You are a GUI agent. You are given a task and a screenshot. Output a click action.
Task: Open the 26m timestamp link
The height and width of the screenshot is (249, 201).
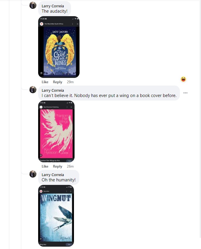click(x=70, y=166)
